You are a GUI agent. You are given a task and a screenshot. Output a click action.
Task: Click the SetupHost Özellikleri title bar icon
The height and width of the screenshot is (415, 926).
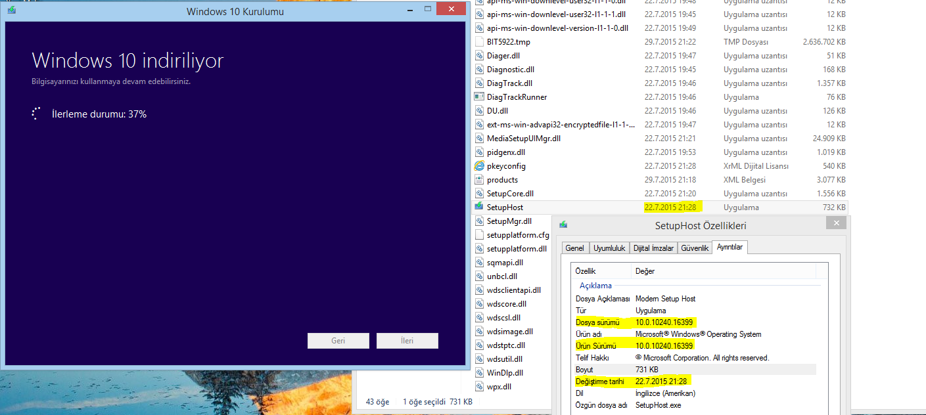[x=563, y=225]
